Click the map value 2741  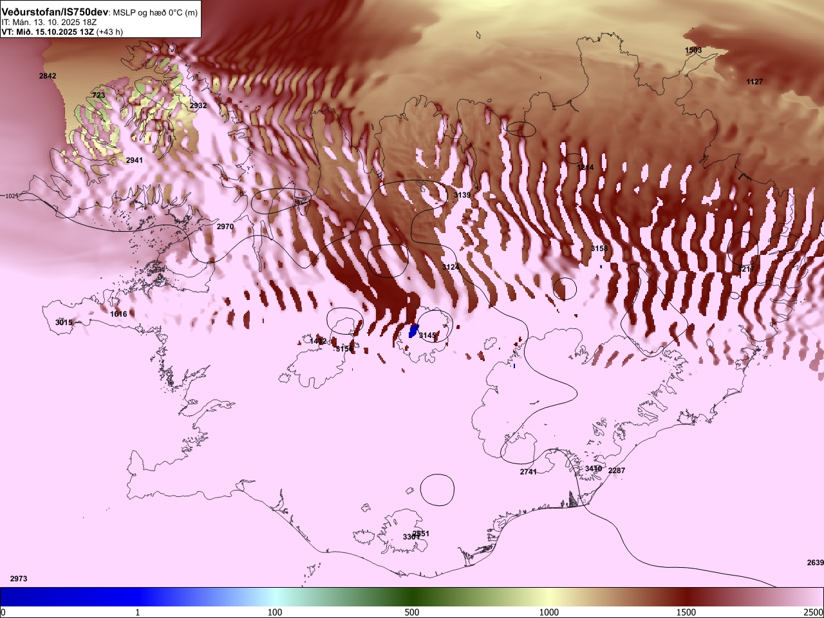click(x=529, y=472)
